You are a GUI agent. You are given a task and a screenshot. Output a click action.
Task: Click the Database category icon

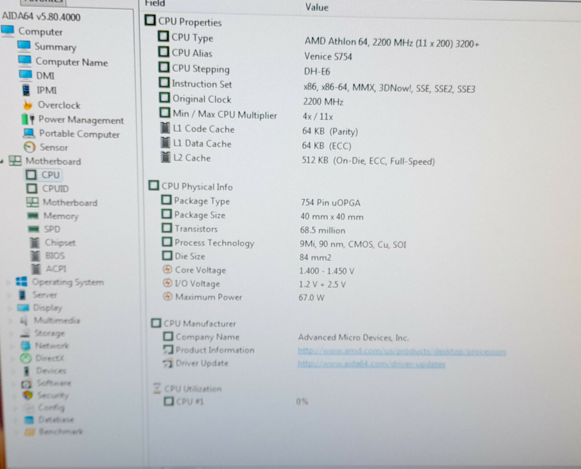[29, 420]
